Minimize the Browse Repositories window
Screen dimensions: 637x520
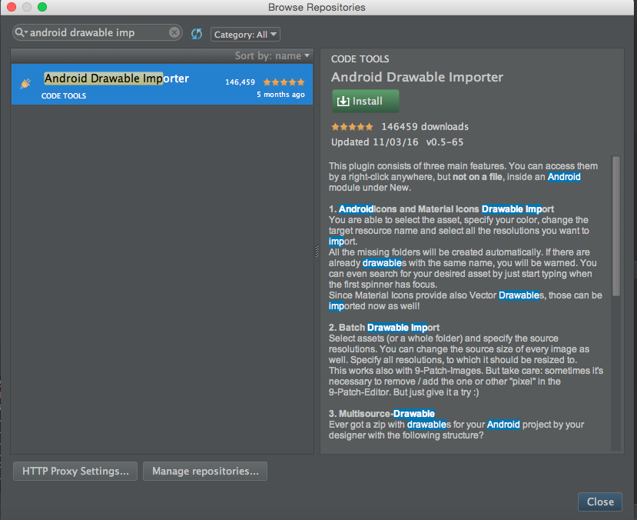pos(27,7)
